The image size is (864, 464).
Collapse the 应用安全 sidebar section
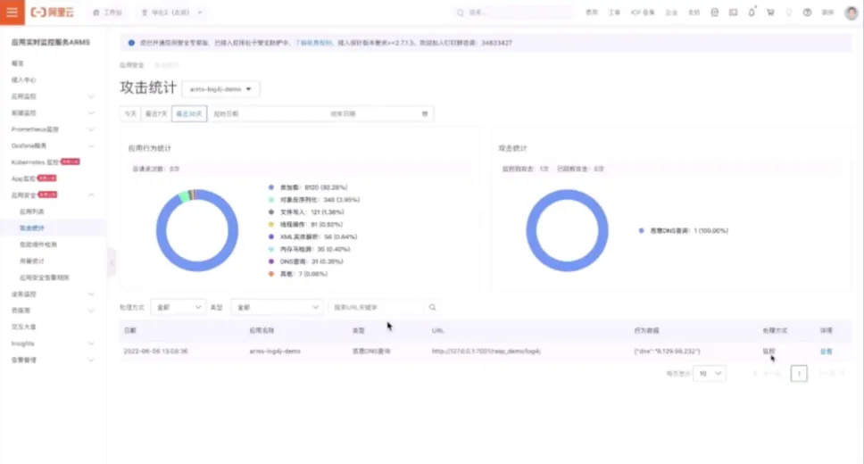pyautogui.click(x=53, y=195)
